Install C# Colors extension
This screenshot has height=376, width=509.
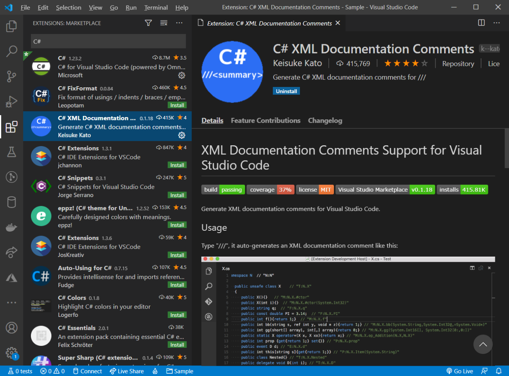click(x=177, y=315)
